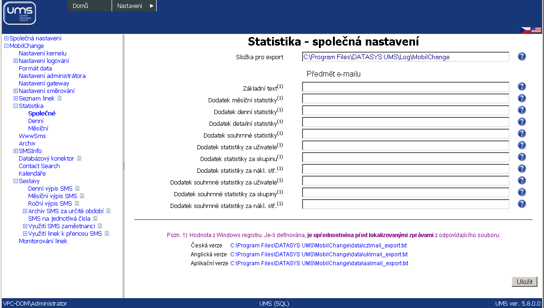Click document icon beside Archiv SMS za určité období

[109, 211]
